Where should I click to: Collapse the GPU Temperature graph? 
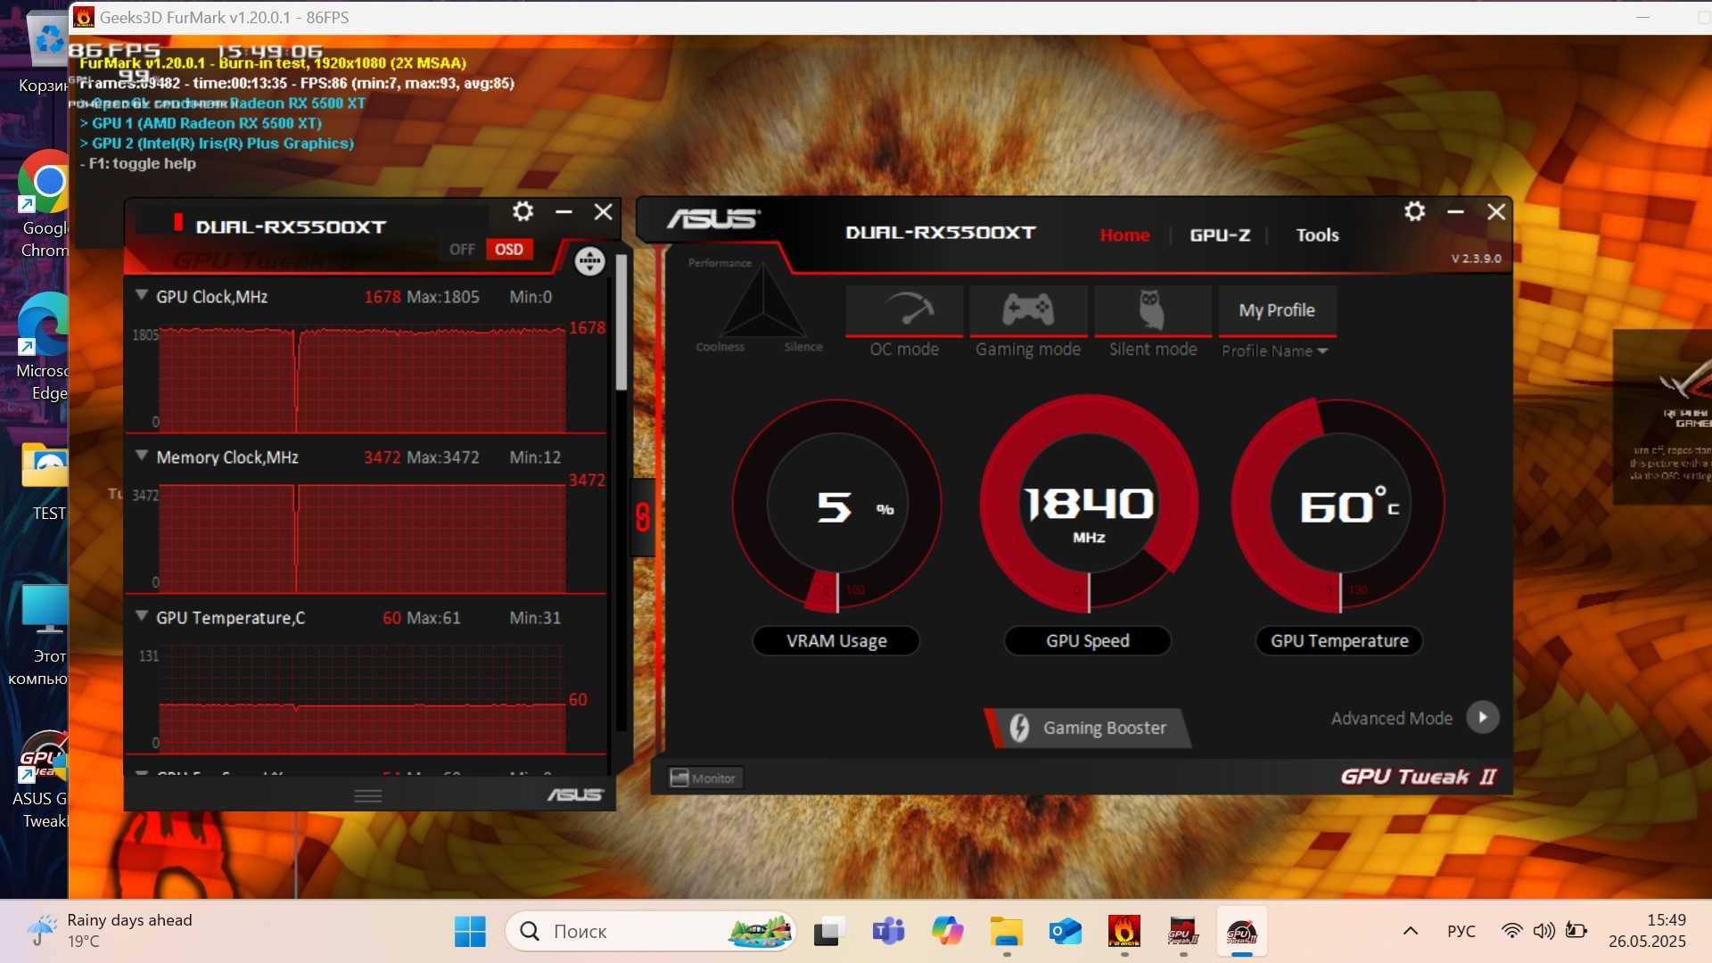point(141,615)
